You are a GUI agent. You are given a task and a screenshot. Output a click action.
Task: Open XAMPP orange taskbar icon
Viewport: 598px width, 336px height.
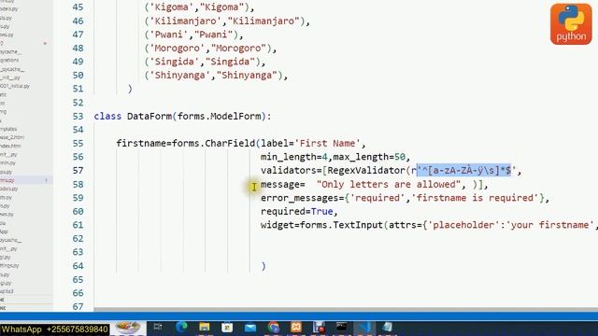(x=296, y=327)
